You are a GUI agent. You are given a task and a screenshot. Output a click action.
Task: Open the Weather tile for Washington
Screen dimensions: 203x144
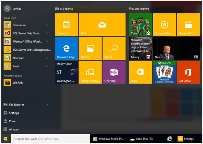tap(66, 72)
